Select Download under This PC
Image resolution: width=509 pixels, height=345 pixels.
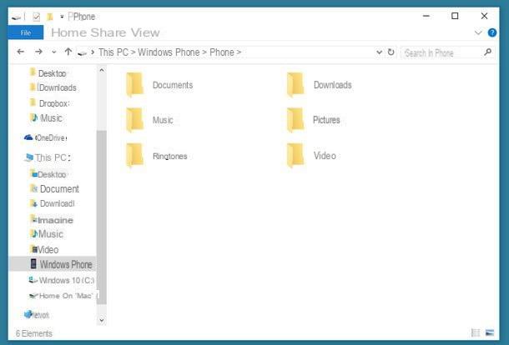pos(53,203)
